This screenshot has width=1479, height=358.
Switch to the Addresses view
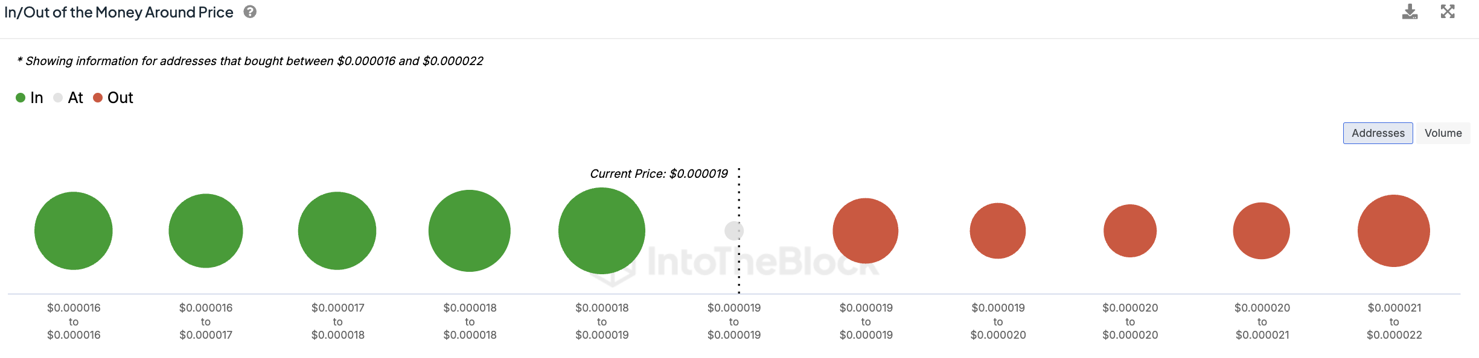[x=1378, y=133]
